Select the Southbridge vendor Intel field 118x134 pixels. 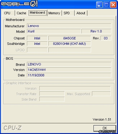[37, 44]
